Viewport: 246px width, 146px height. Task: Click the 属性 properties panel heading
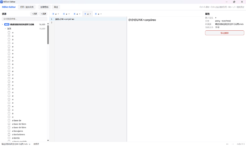pos(207,14)
